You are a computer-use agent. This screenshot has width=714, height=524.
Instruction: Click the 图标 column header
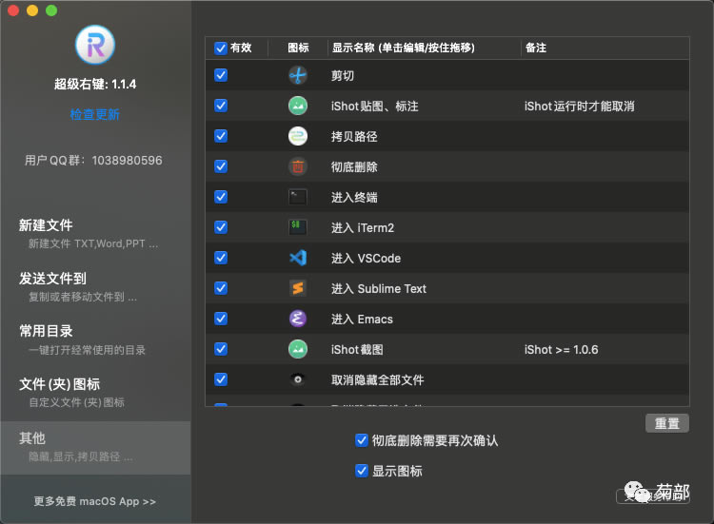click(298, 48)
